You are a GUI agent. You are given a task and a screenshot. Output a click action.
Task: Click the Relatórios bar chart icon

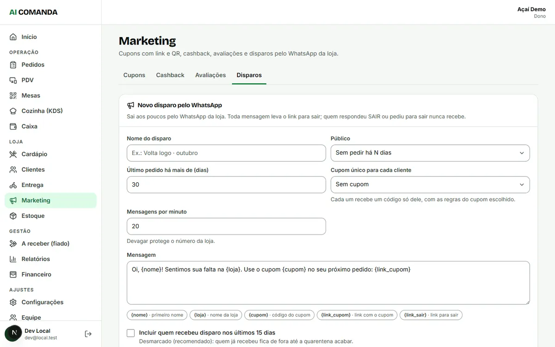point(13,259)
